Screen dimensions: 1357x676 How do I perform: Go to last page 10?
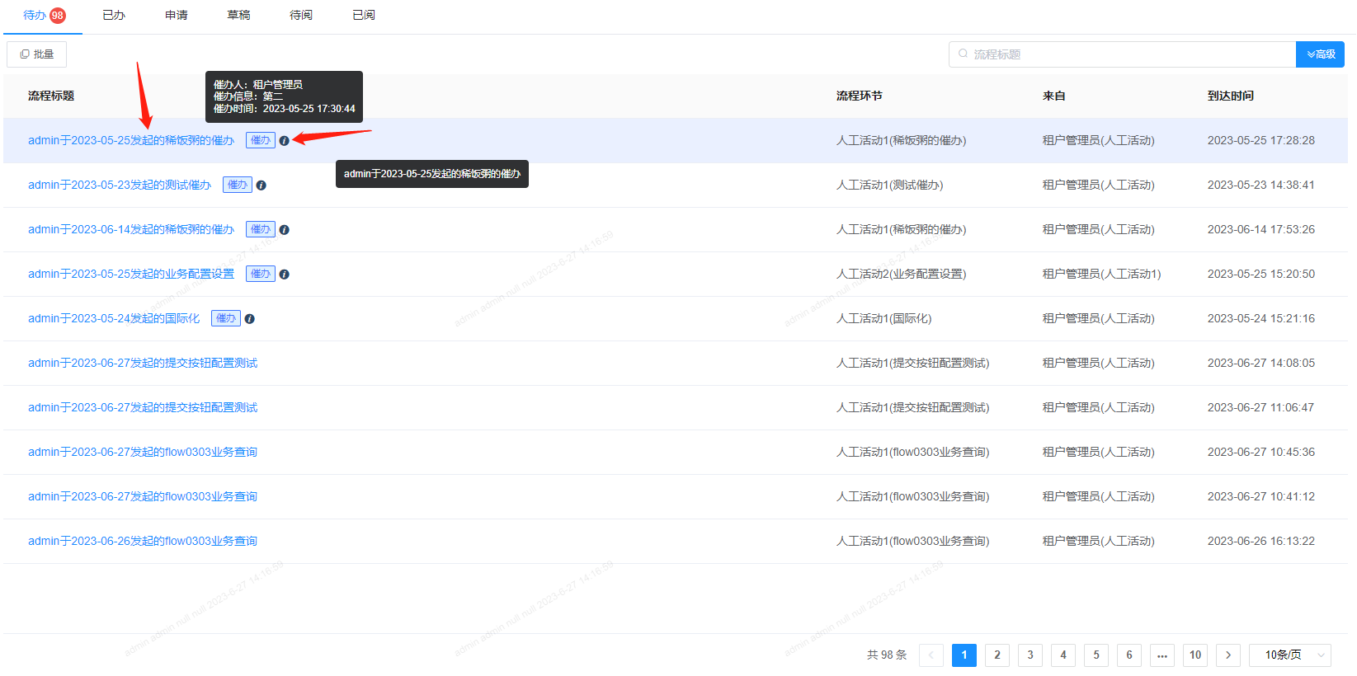coord(1195,655)
